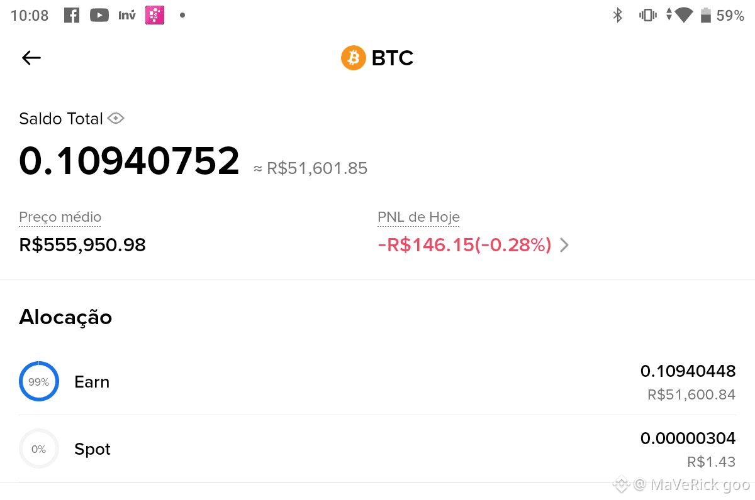Tap the YouTube icon in status bar
The height and width of the screenshot is (500, 755).
click(x=99, y=15)
